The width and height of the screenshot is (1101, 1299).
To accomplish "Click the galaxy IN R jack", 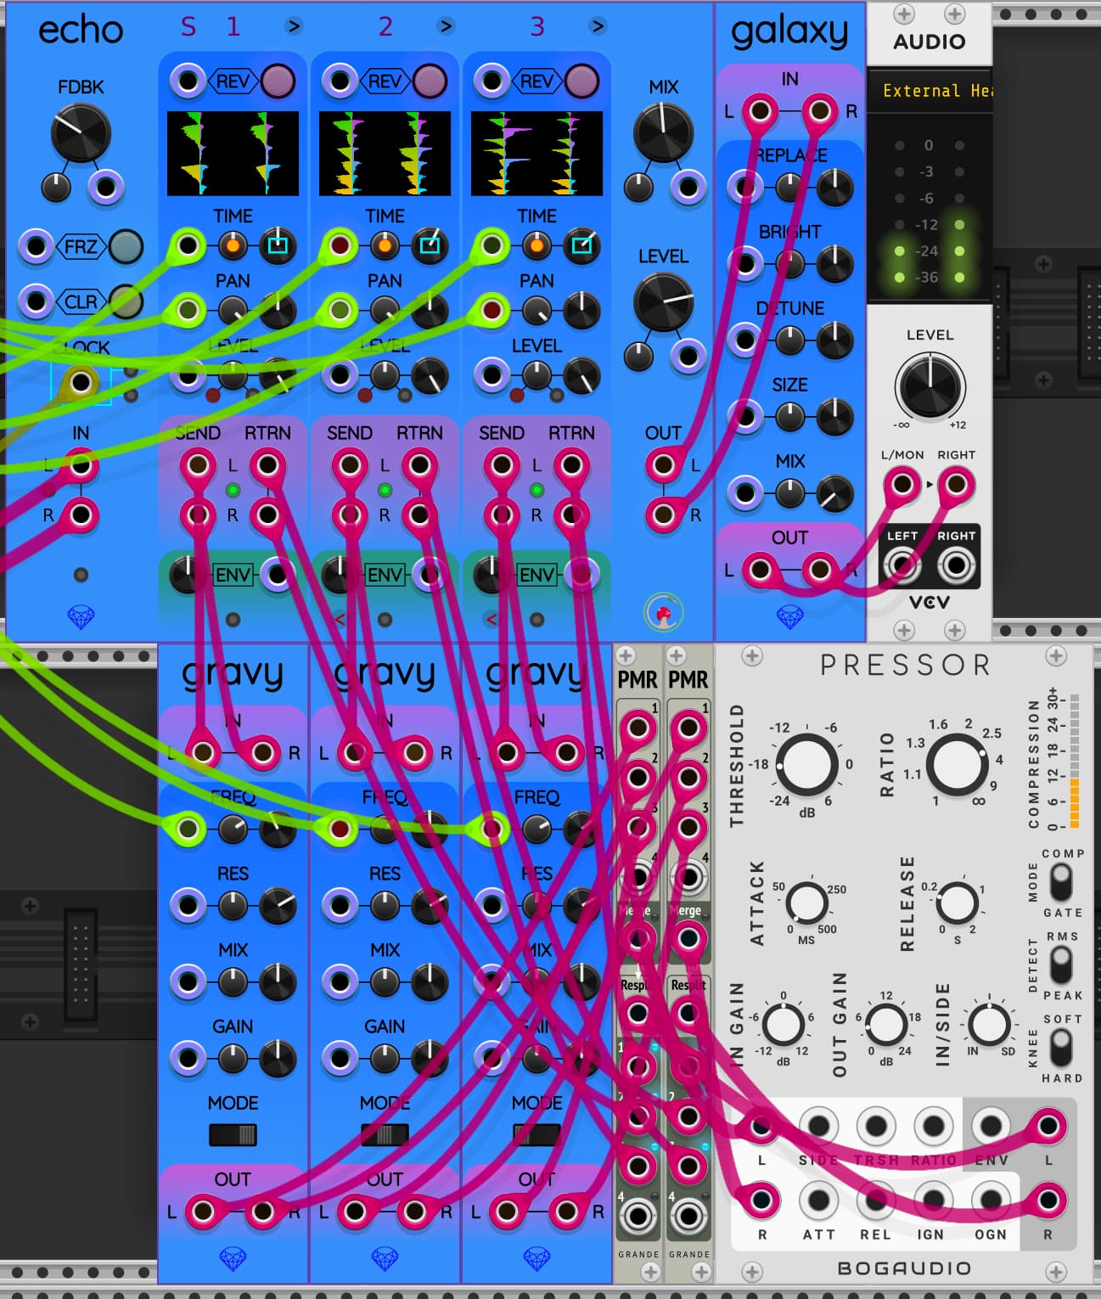I will tap(819, 110).
